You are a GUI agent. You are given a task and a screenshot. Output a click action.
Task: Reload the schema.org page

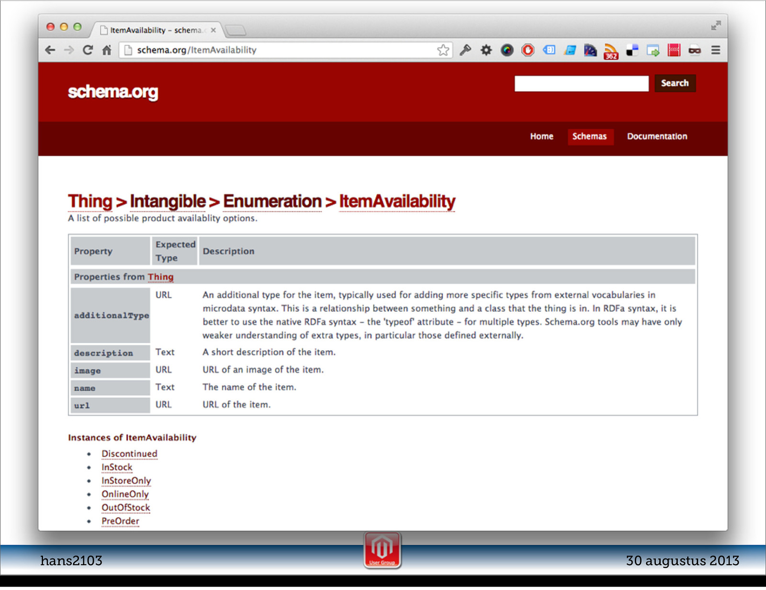[88, 50]
